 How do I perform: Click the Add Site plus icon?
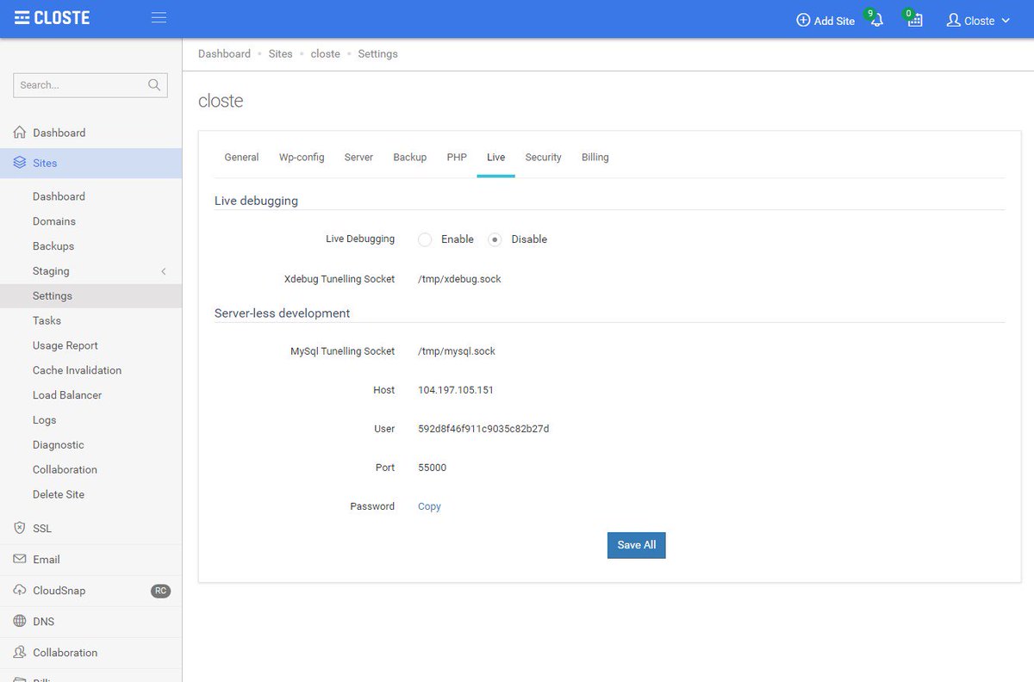[803, 21]
